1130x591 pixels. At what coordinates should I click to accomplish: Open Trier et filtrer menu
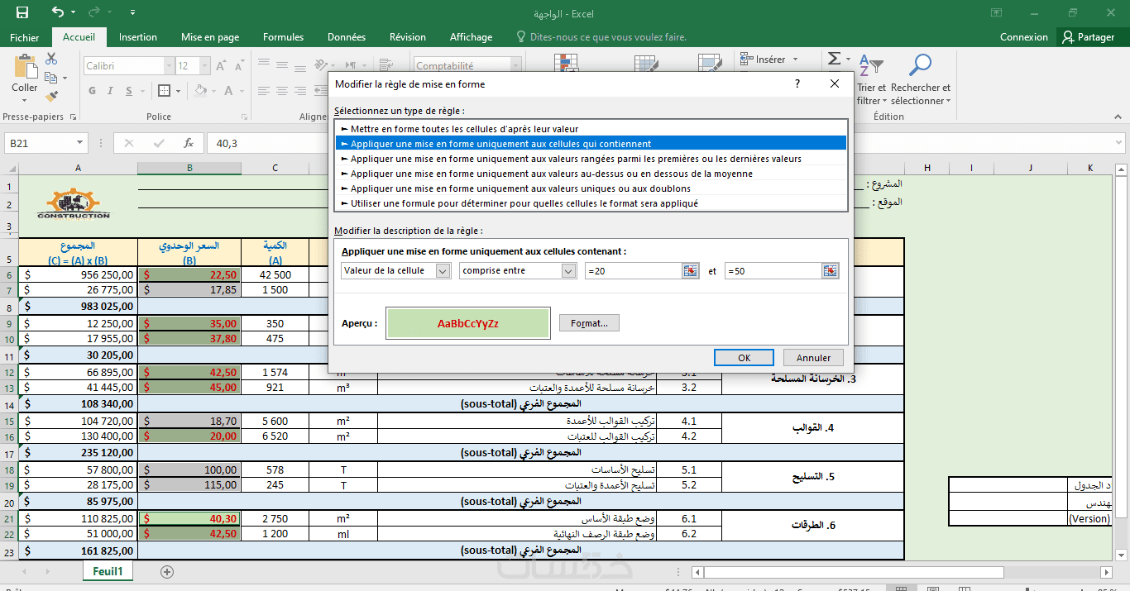click(x=871, y=81)
